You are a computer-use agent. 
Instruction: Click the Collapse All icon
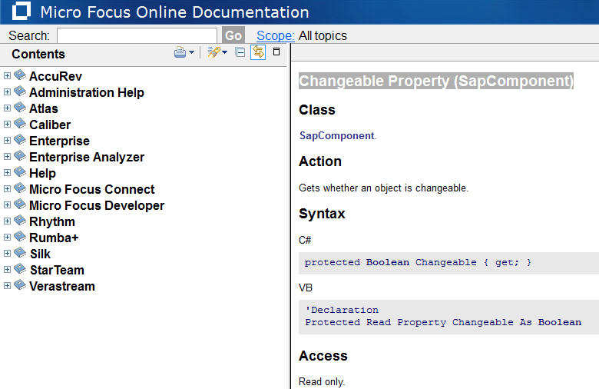click(x=240, y=52)
